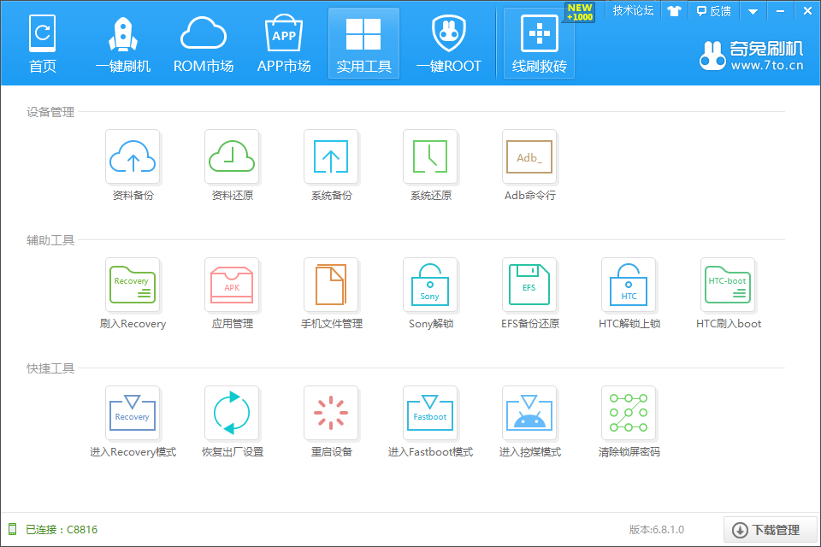Open the 清除锁屏密码 lock screen remover
Screen dimensions: 821x547
629,413
